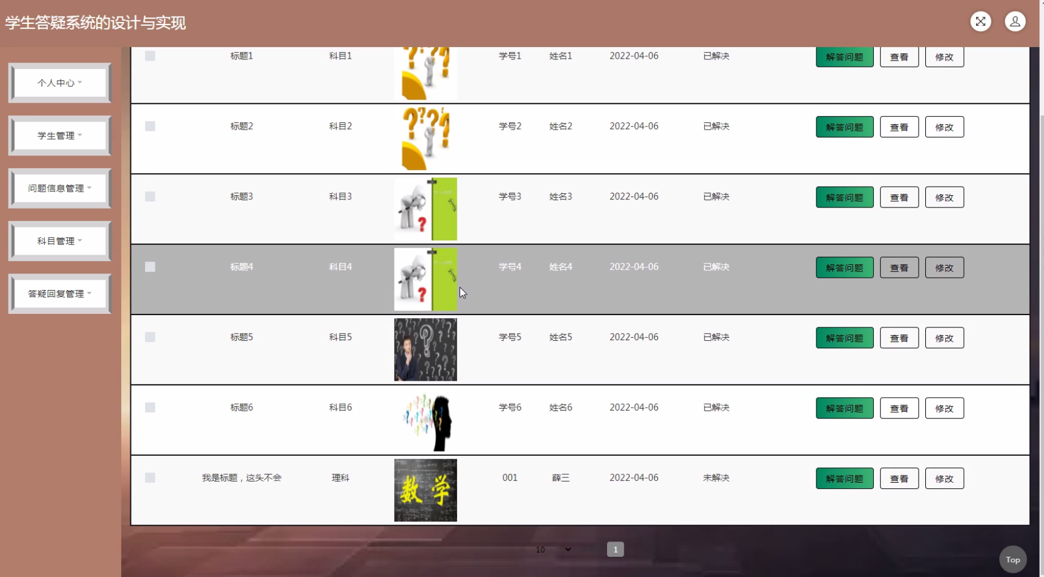
Task: Click 解答问题 for row 标题3
Action: [845, 197]
